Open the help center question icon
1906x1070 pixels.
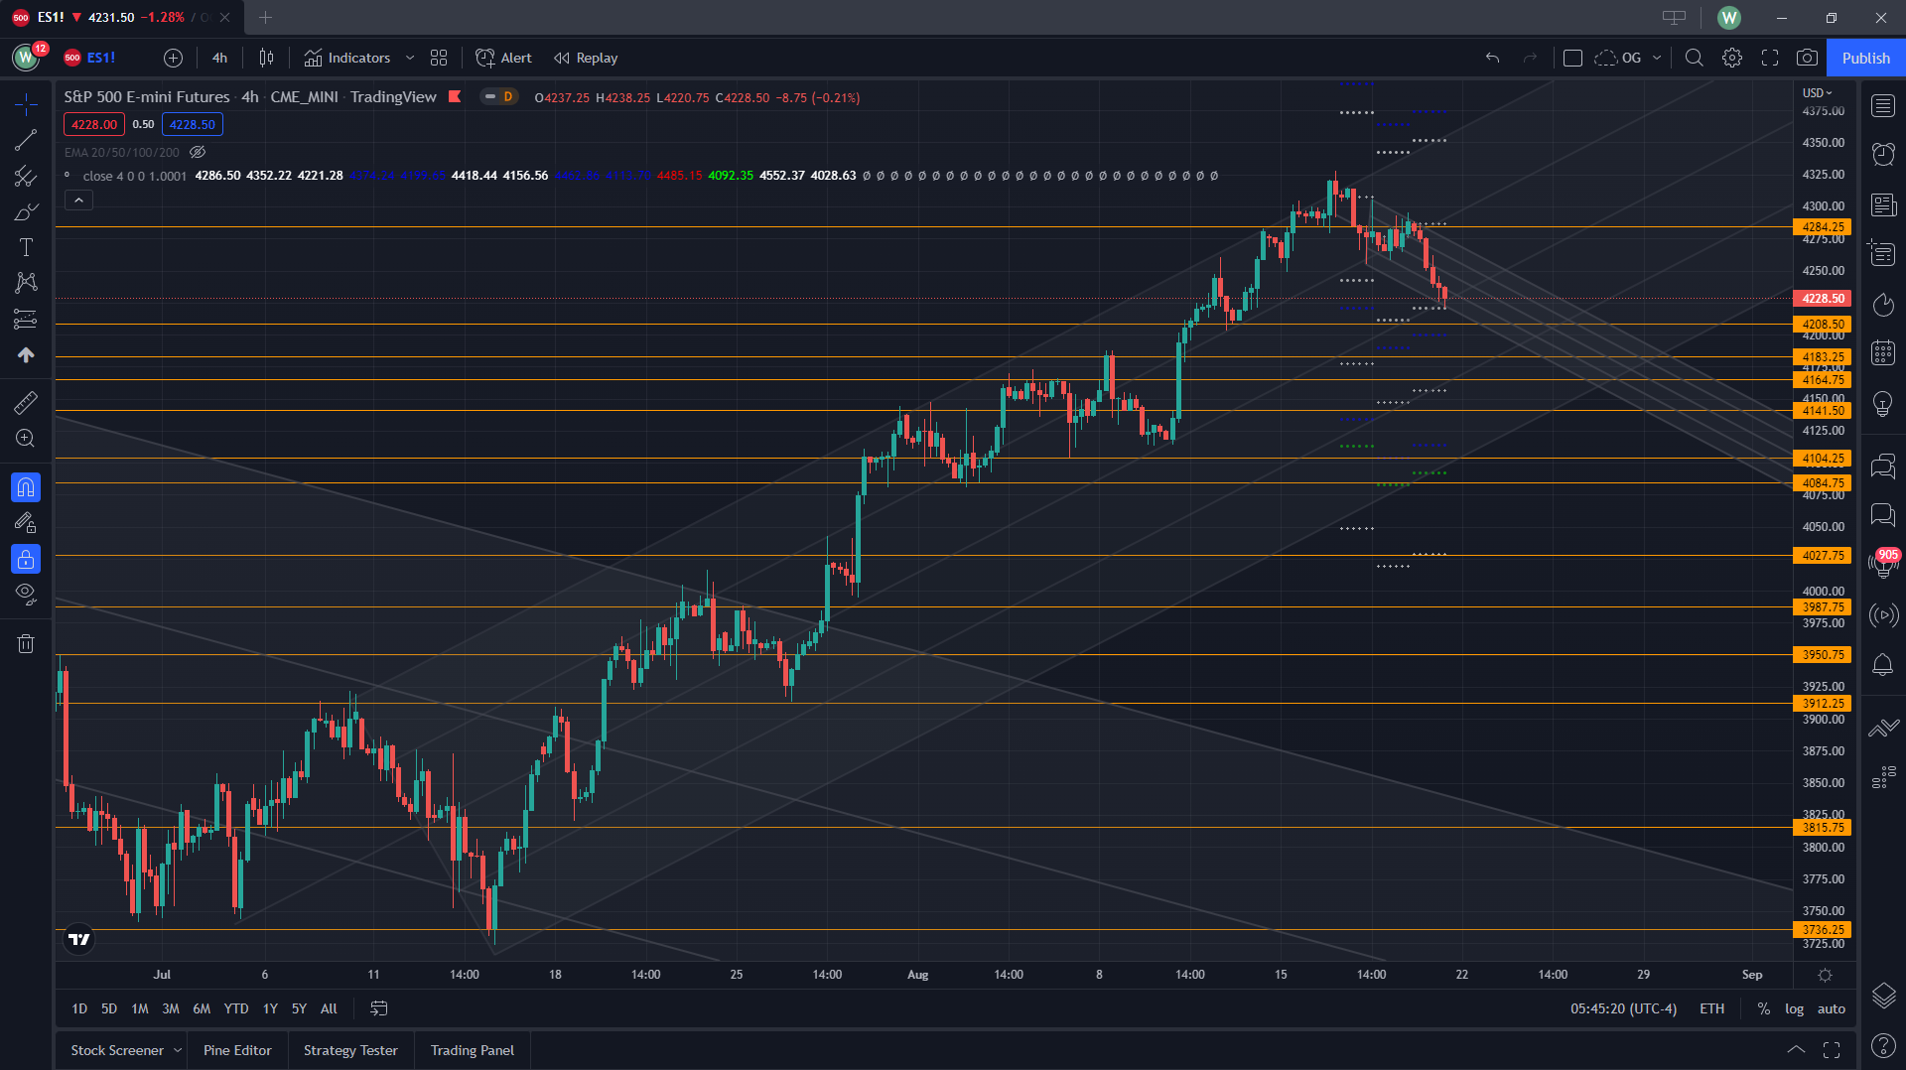pyautogui.click(x=1883, y=1045)
